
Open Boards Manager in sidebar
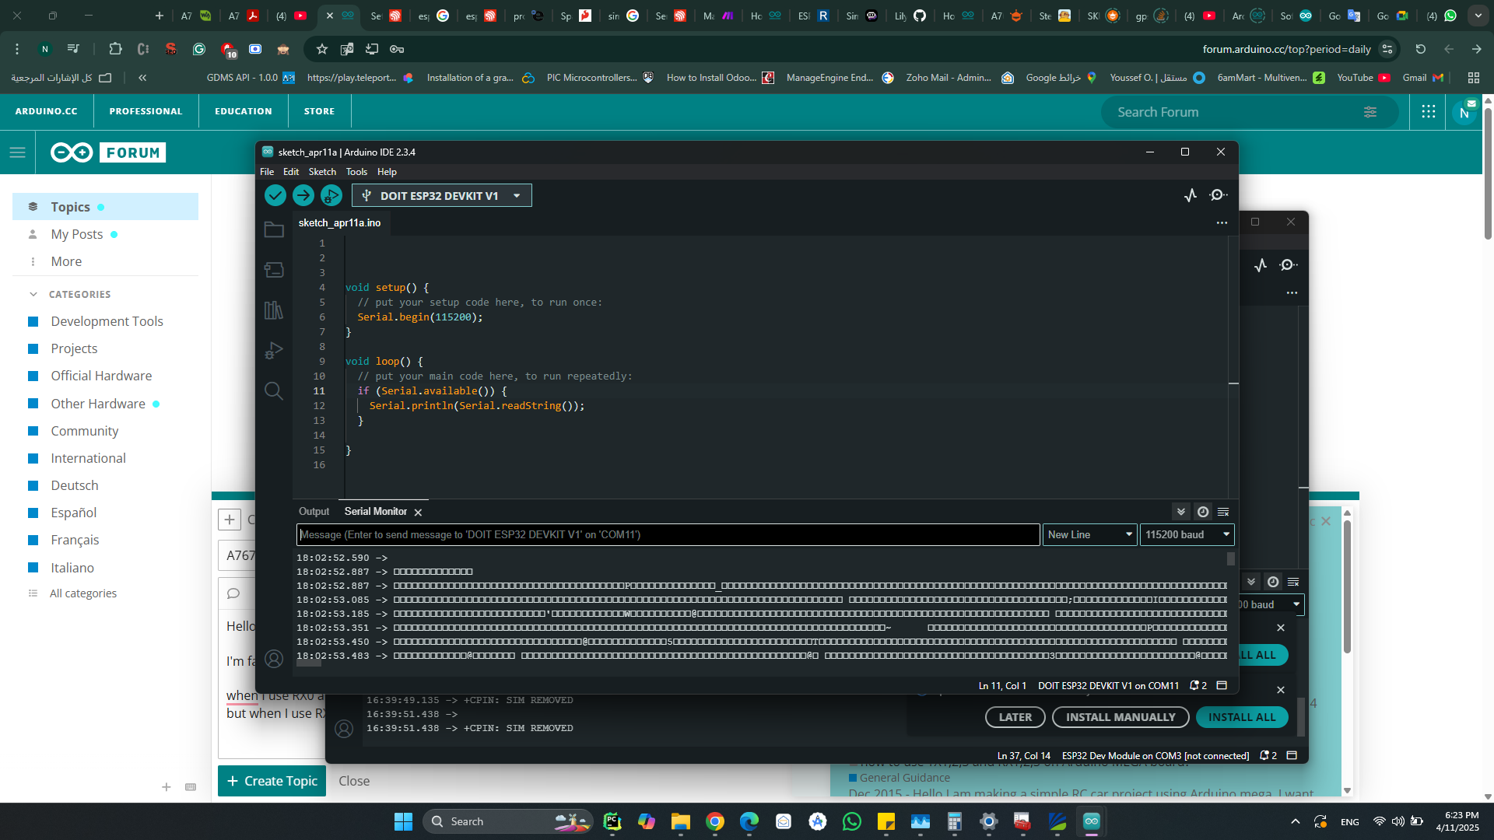point(274,270)
